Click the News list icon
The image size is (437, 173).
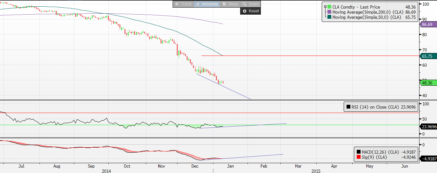224,4
